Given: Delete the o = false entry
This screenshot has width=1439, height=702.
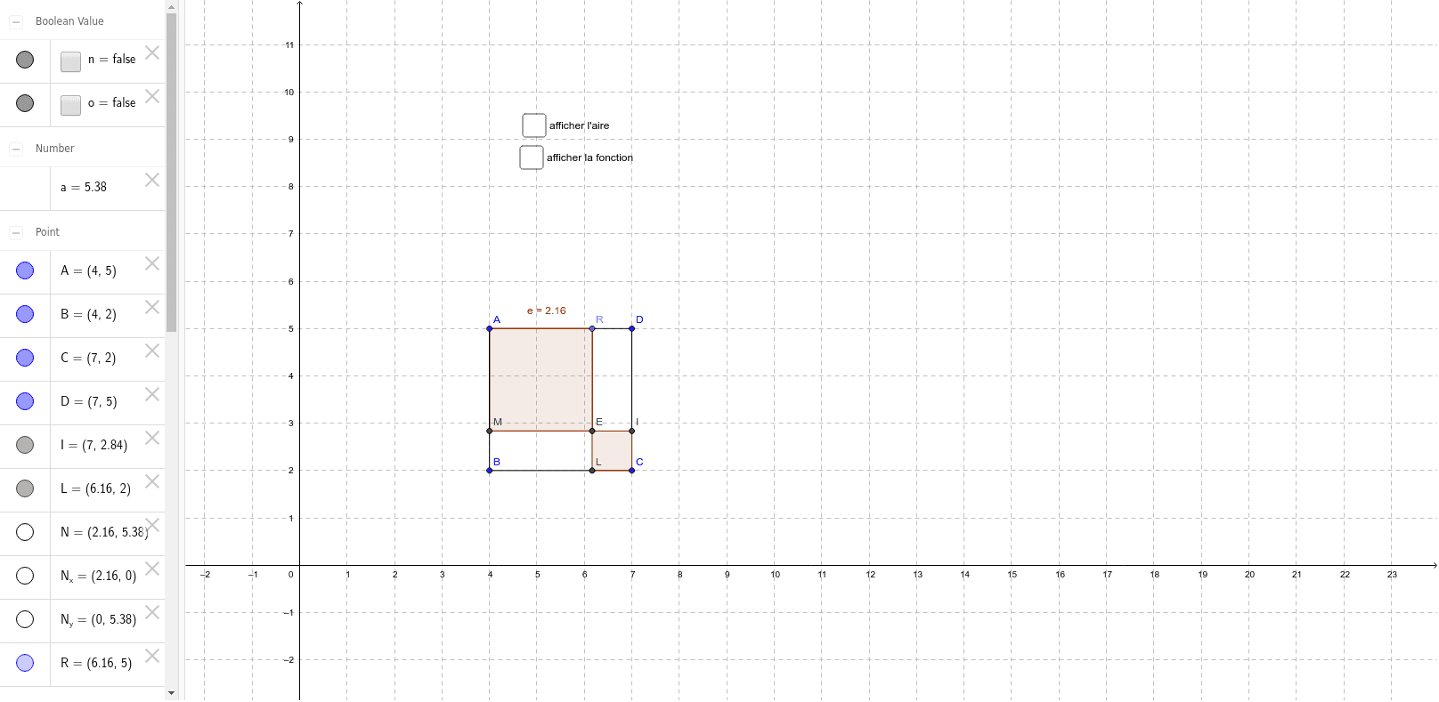Looking at the screenshot, I should click(x=152, y=96).
